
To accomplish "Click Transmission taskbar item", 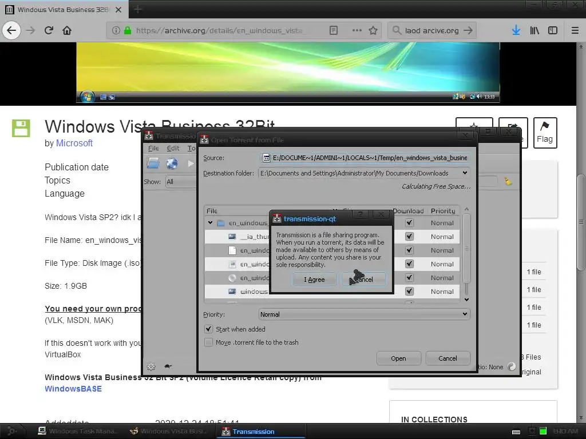I will [260, 431].
